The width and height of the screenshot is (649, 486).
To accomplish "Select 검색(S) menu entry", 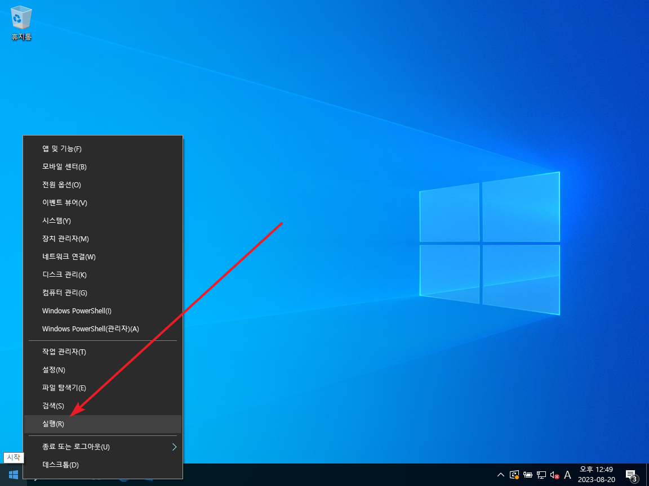I will (x=103, y=406).
